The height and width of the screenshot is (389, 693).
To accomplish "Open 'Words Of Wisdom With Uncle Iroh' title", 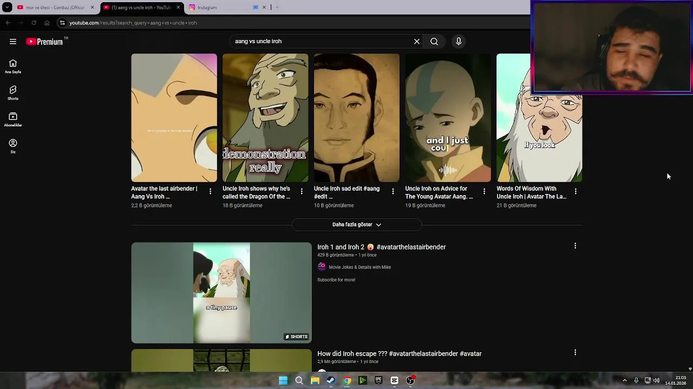I will 532,193.
